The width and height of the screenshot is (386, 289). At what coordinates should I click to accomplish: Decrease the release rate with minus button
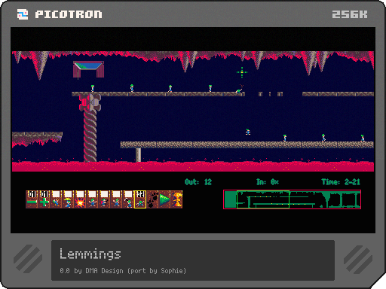[32, 199]
